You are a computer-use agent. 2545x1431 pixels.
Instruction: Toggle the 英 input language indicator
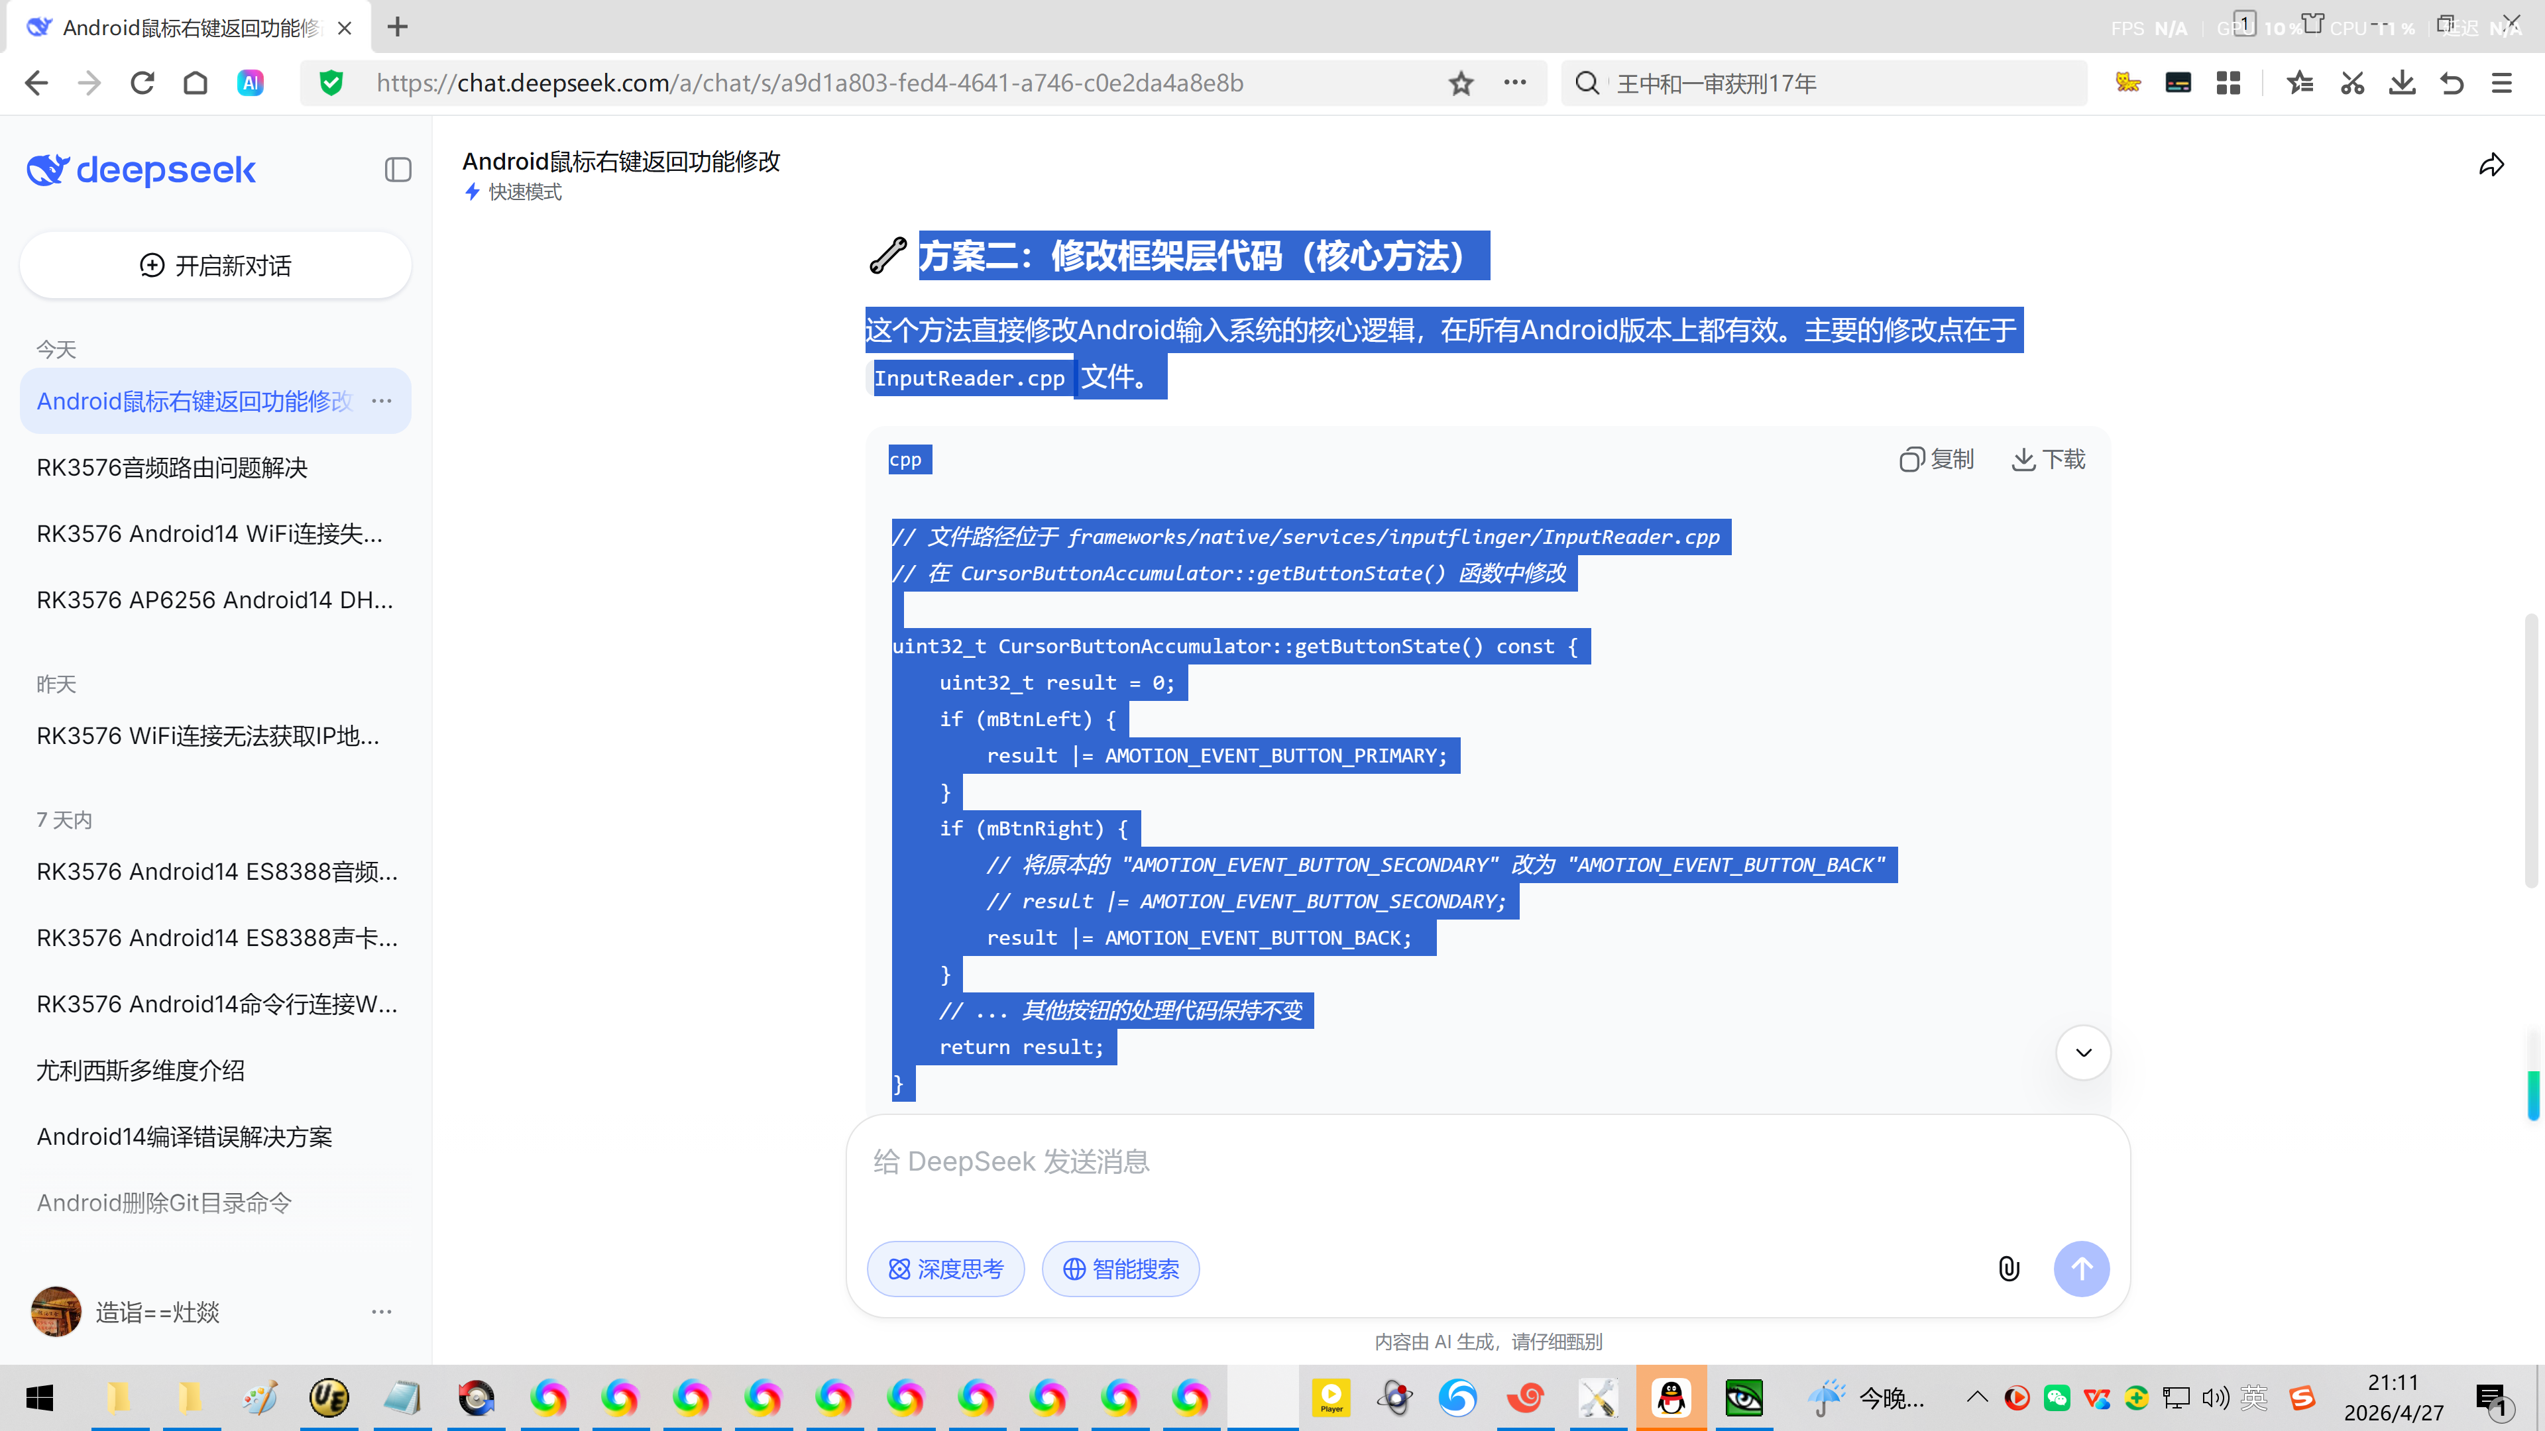(2253, 1397)
